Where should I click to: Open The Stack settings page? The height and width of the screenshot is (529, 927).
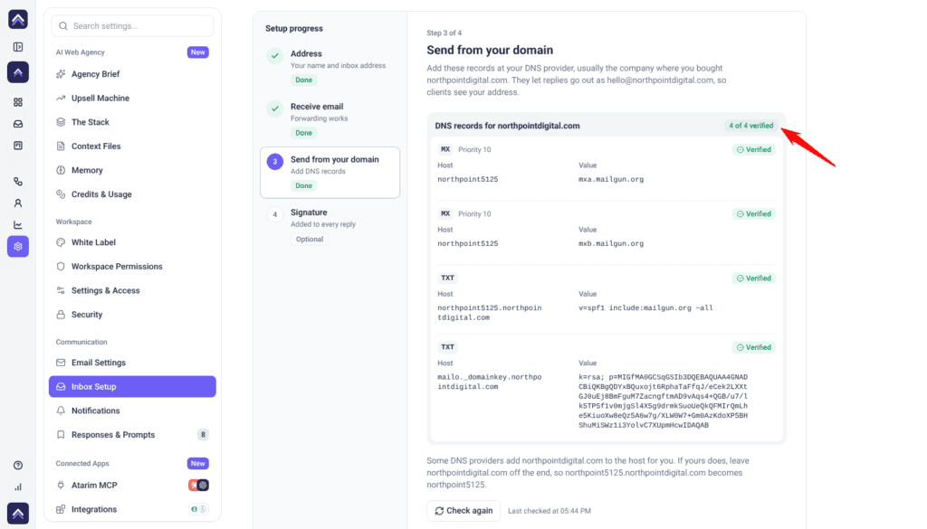point(132,122)
